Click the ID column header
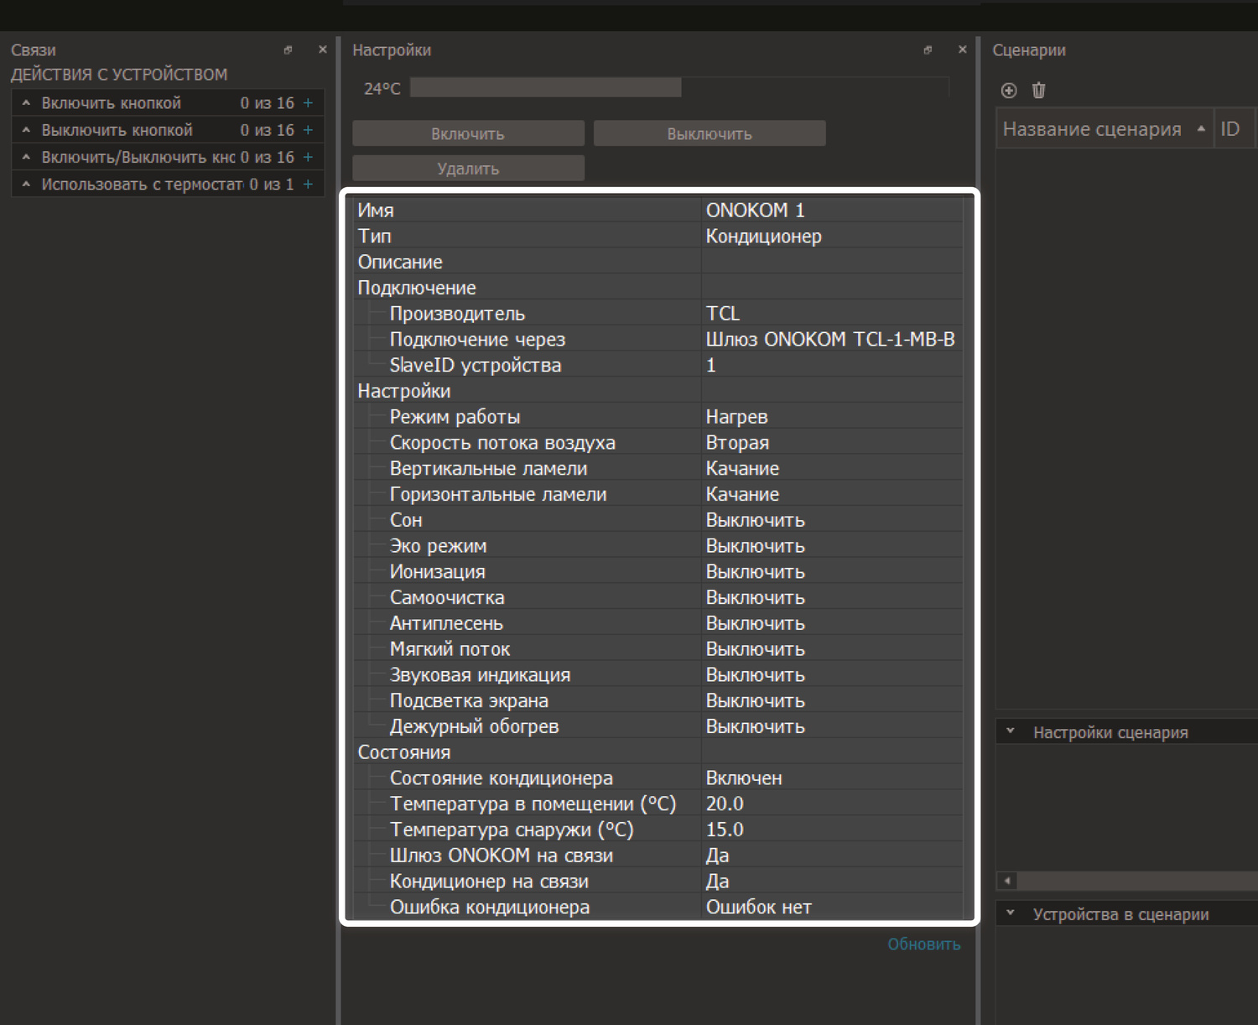 pos(1229,129)
